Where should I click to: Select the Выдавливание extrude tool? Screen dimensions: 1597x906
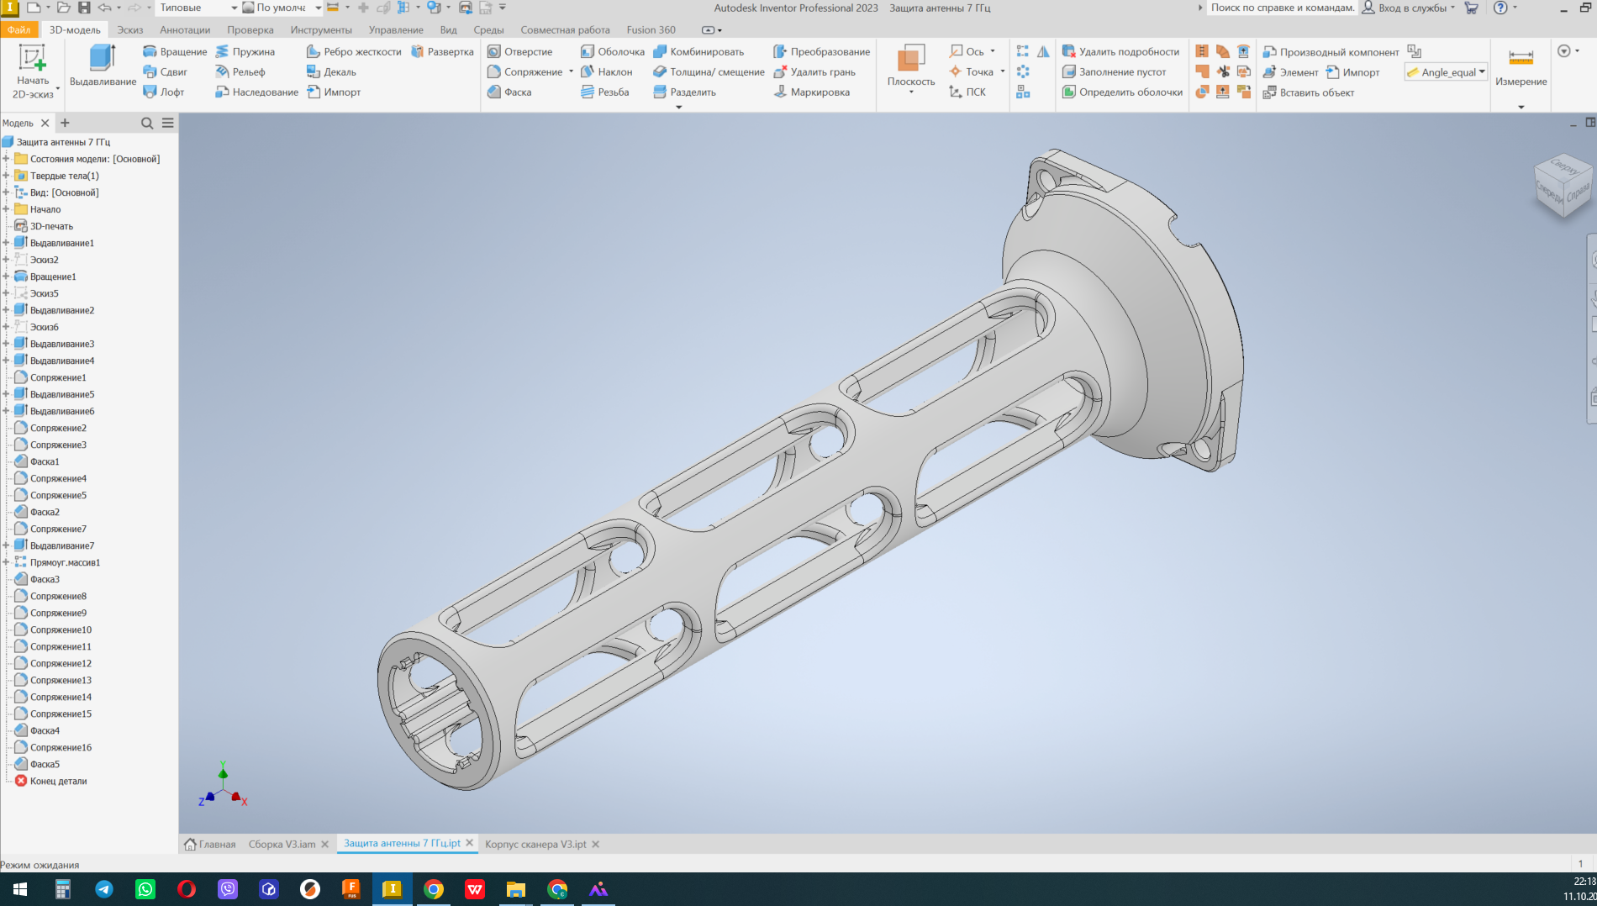point(103,66)
